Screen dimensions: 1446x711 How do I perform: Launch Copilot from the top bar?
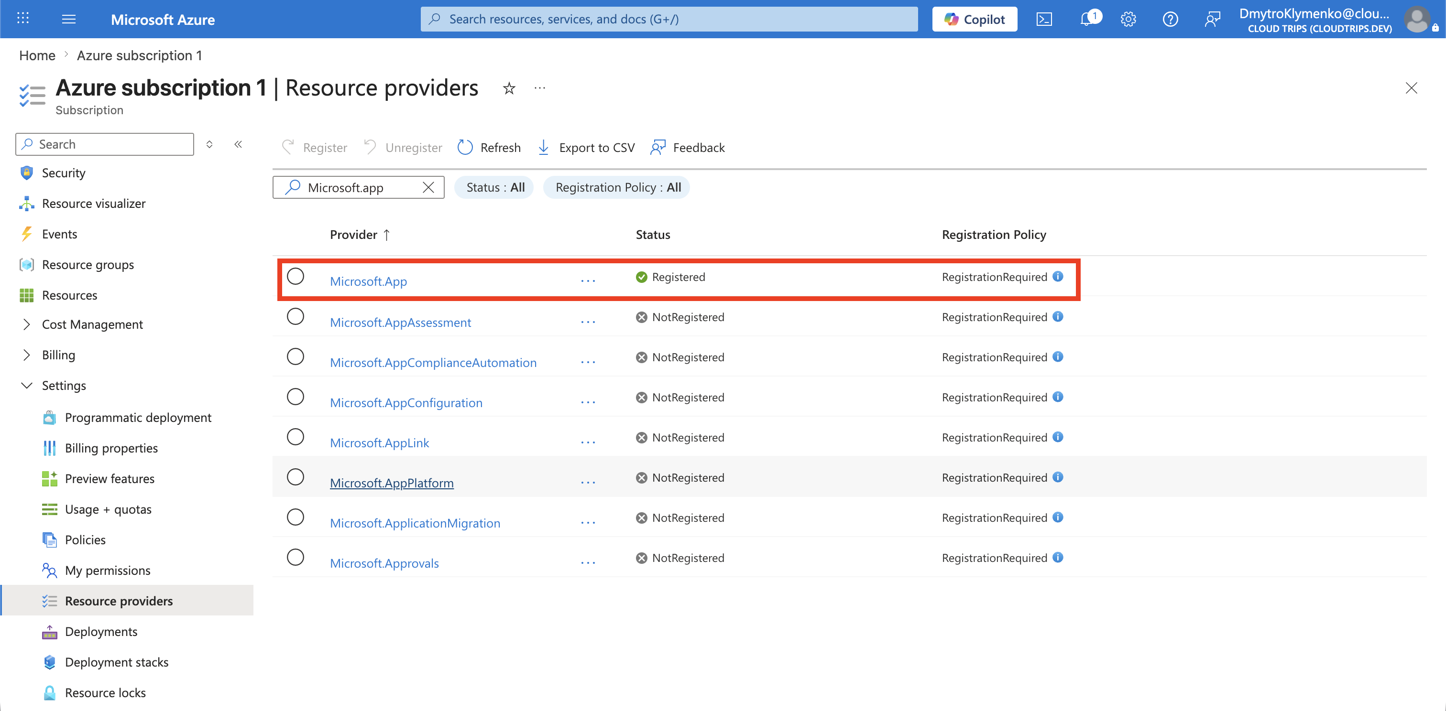pos(975,19)
